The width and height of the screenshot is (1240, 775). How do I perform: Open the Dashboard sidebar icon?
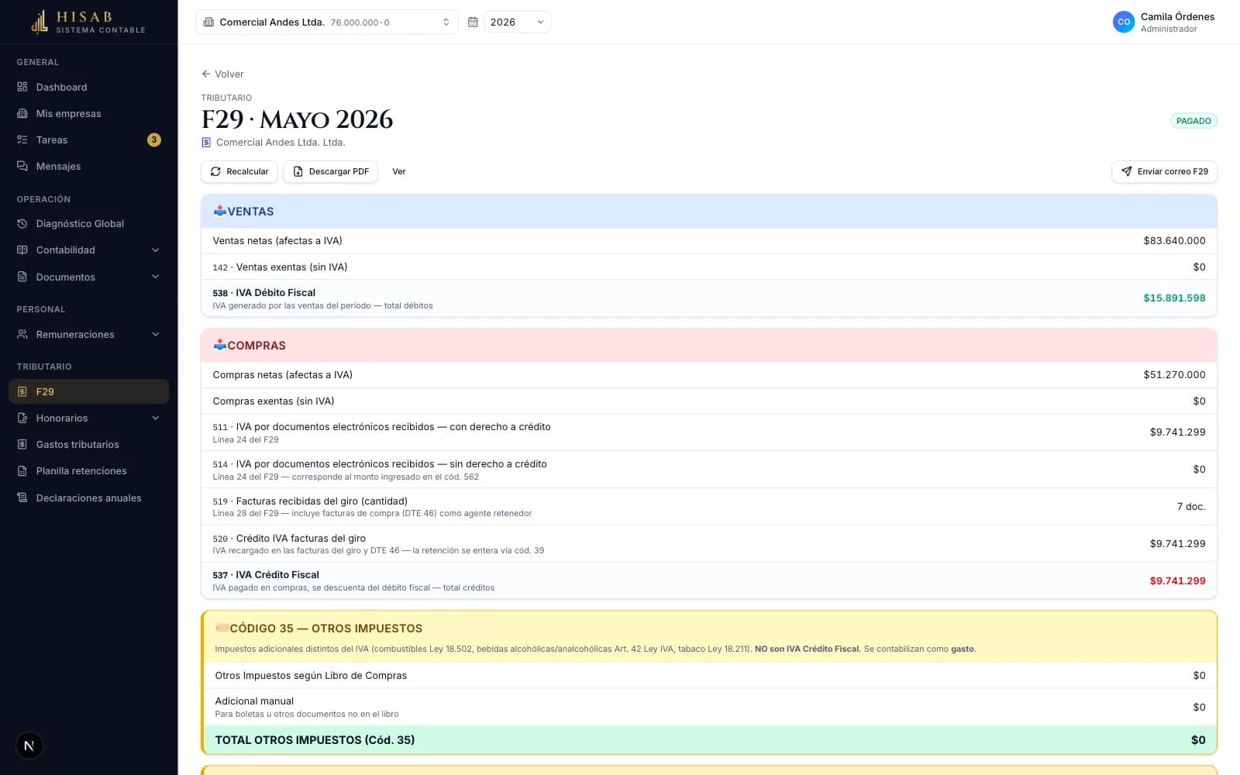pos(22,87)
